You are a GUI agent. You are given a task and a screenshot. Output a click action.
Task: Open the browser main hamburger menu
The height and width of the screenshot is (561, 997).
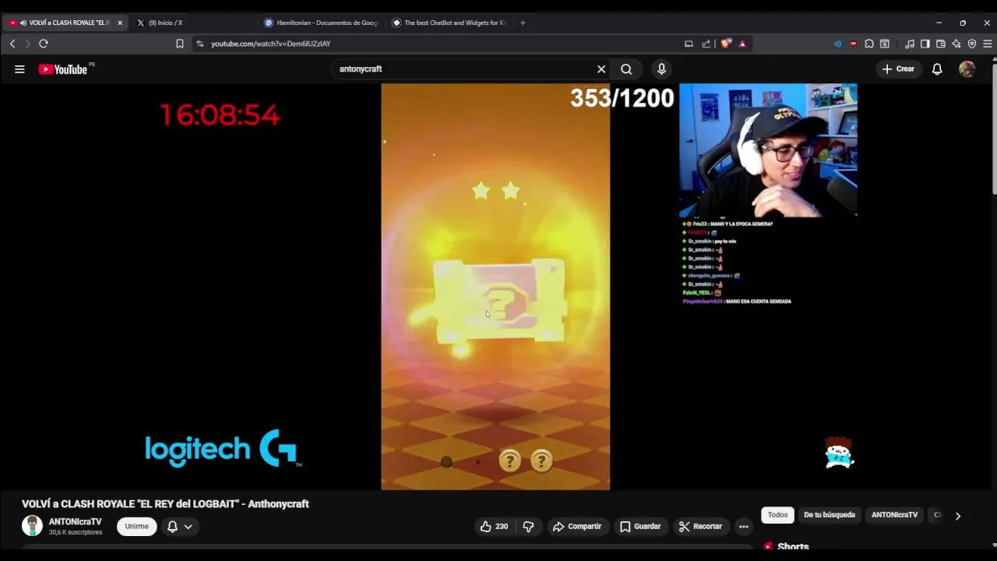(988, 44)
